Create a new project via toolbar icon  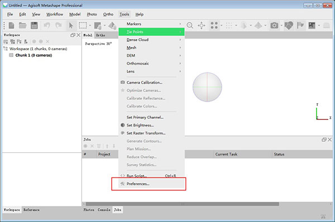click(11, 26)
